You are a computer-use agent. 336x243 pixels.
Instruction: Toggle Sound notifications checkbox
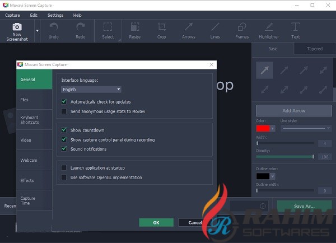[64, 149]
